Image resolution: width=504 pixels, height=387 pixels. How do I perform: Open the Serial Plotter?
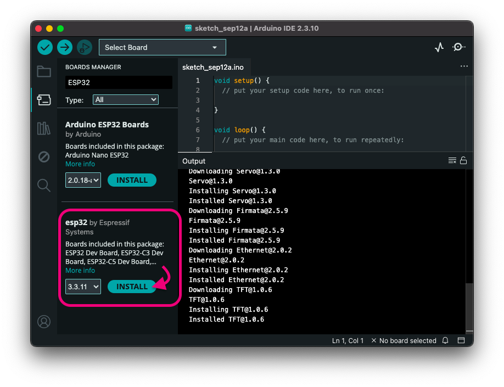439,48
